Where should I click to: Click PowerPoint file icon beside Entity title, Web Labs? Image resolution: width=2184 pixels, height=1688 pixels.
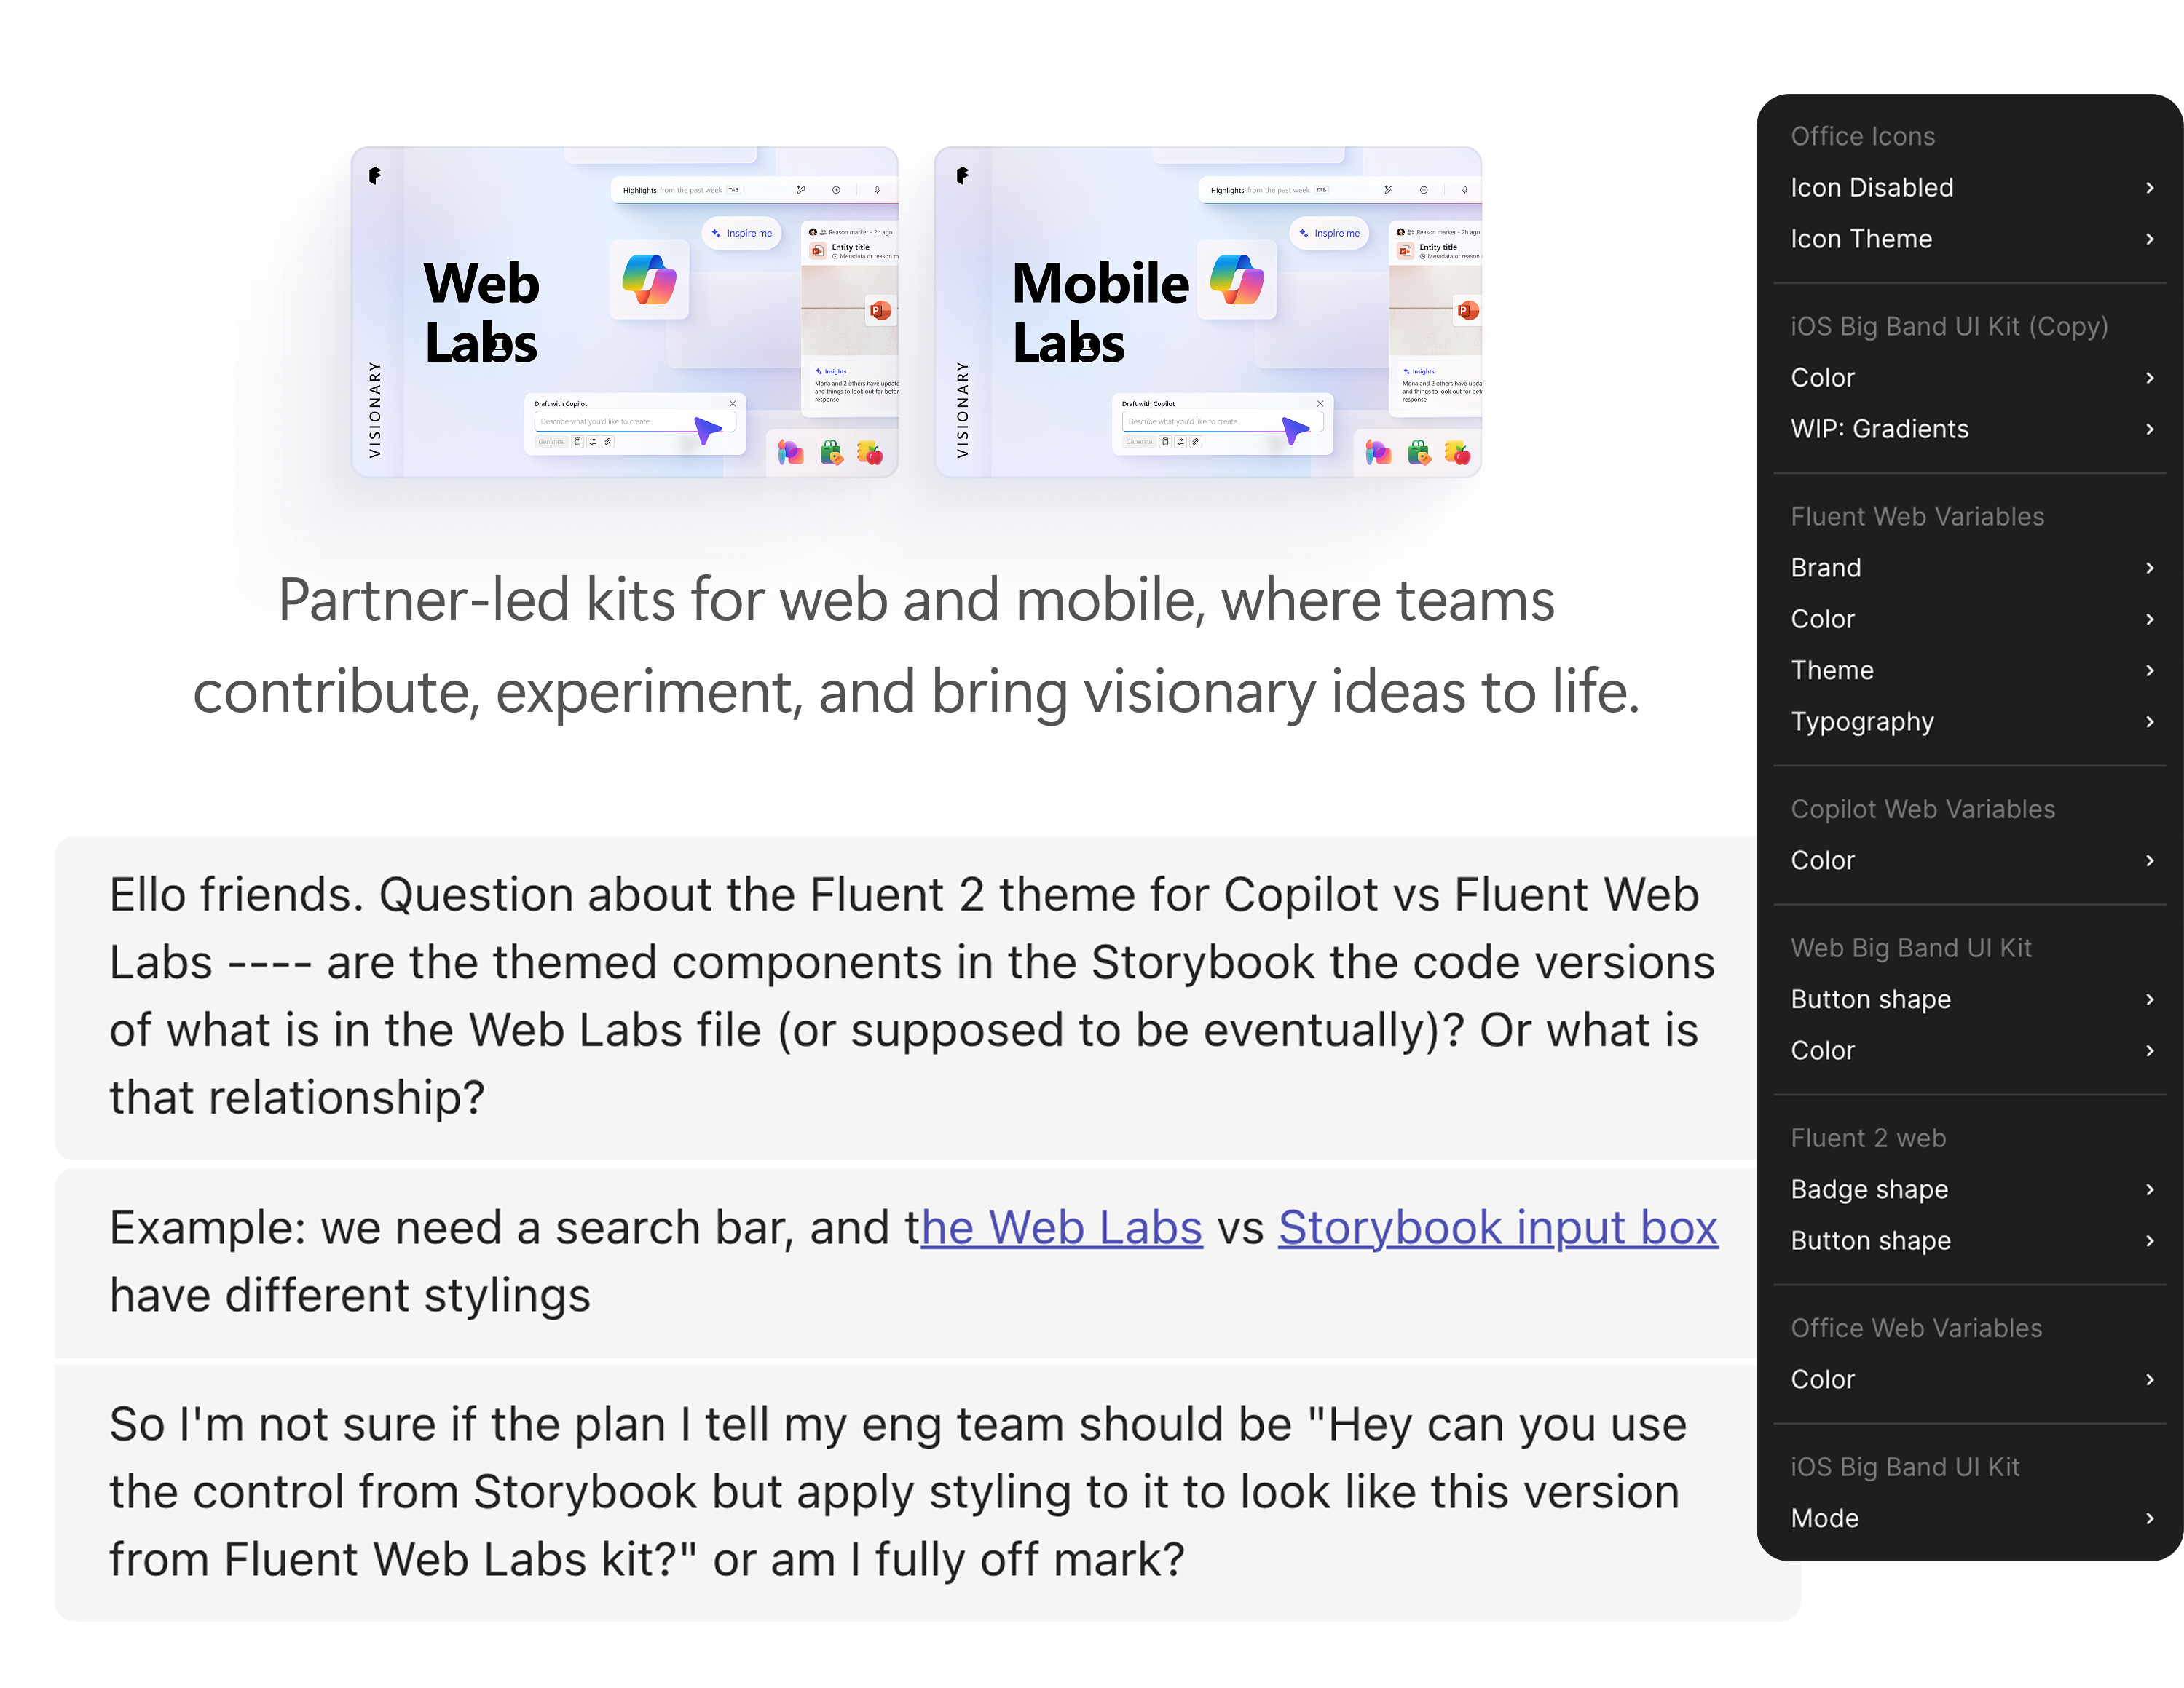[817, 251]
